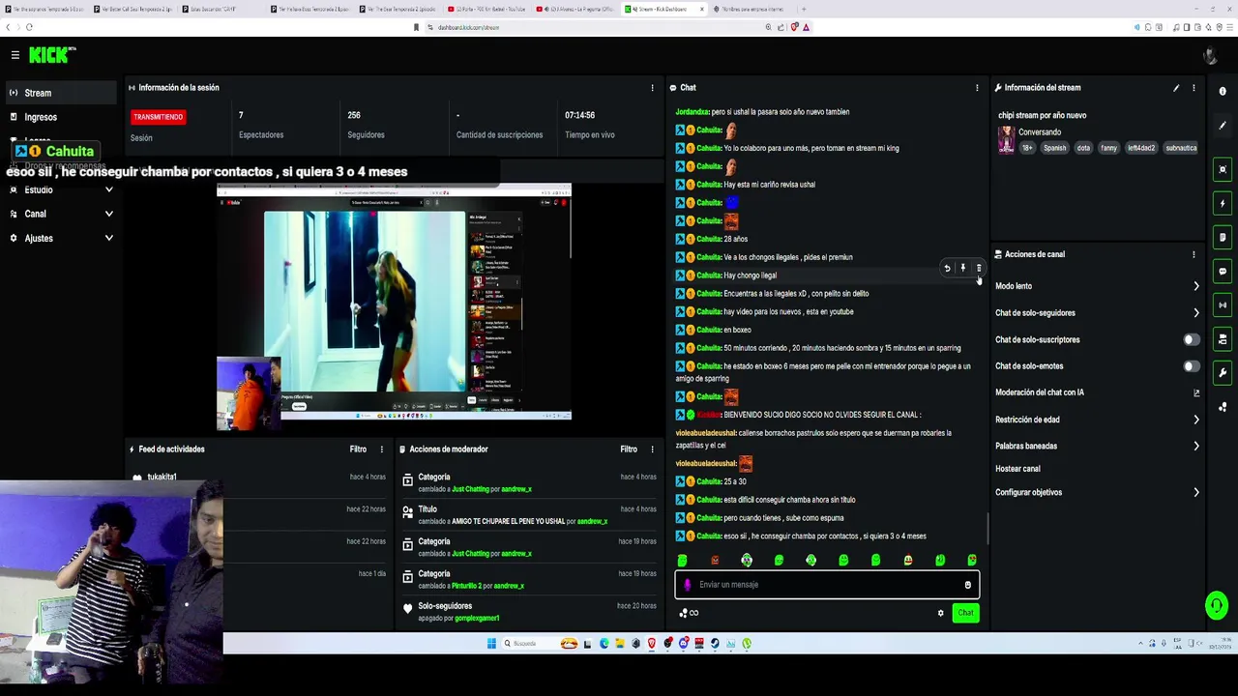This screenshot has width=1238, height=696.
Task: Open the Windows Start button
Action: [491, 644]
